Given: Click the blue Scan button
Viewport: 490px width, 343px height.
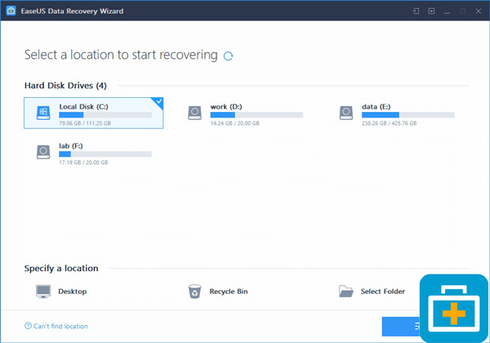Looking at the screenshot, I should (x=401, y=327).
